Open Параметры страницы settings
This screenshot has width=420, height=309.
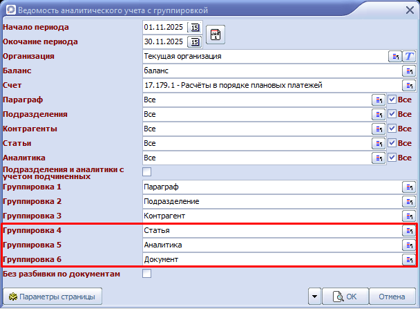click(53, 297)
